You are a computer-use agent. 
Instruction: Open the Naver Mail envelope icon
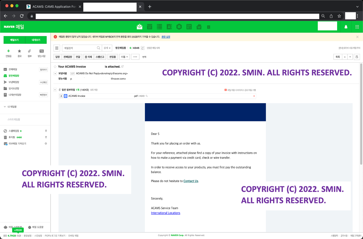tap(140, 27)
